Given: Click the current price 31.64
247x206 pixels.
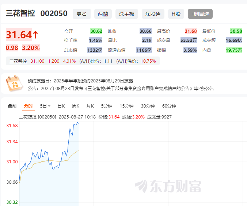Looking at the screenshot, I should [19, 35].
